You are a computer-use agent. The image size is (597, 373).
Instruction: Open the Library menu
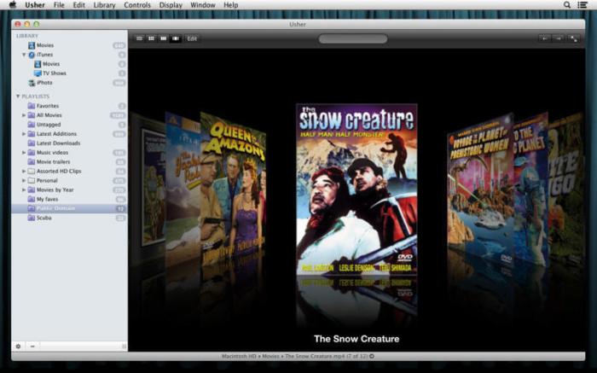(104, 5)
